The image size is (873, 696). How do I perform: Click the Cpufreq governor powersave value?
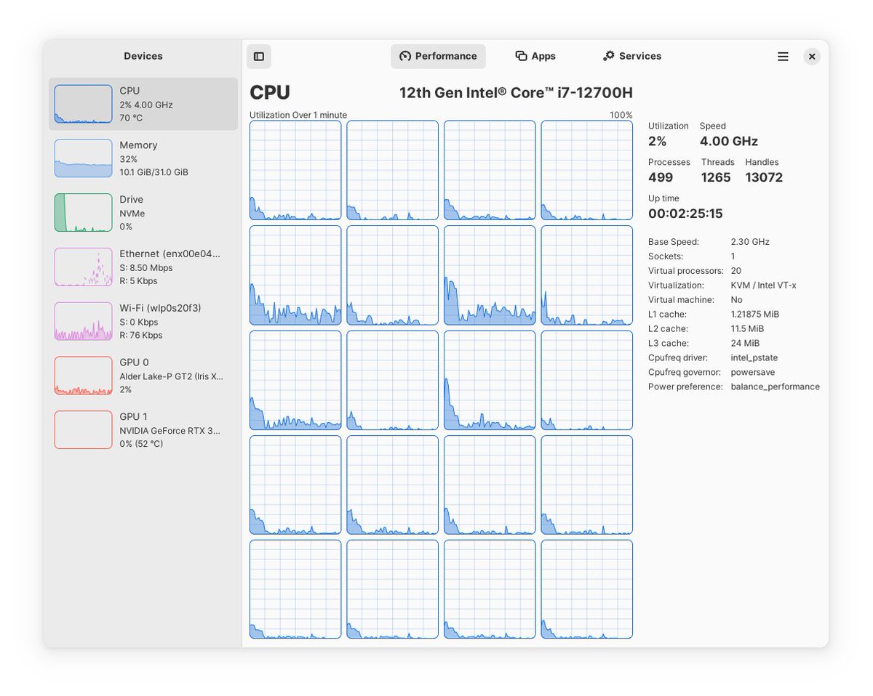point(754,373)
